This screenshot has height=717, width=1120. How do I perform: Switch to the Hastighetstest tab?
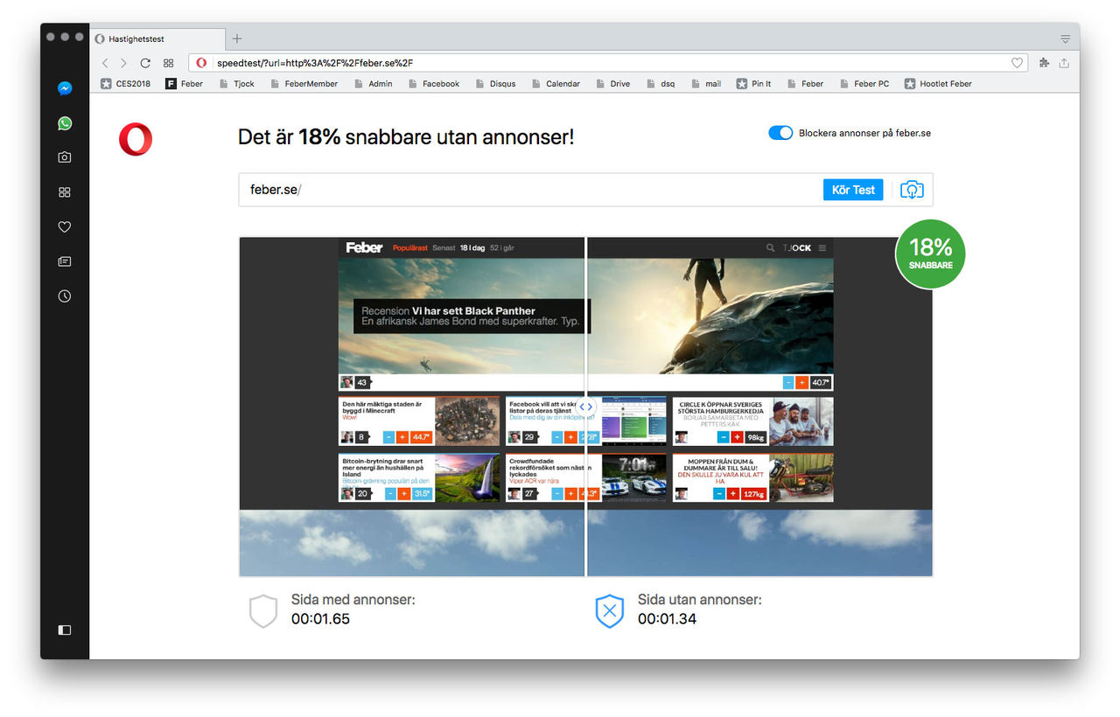point(157,38)
